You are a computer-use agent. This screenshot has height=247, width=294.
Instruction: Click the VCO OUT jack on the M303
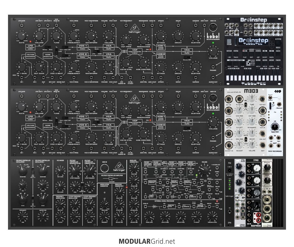pos(262,99)
